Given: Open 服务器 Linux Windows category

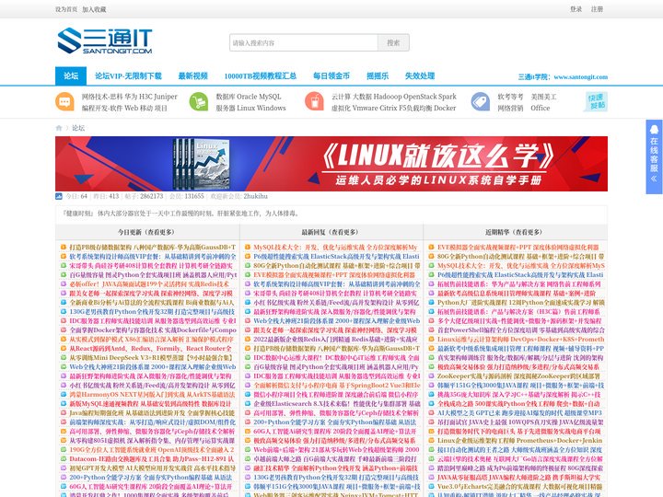Looking at the screenshot, I should pyautogui.click(x=250, y=109).
